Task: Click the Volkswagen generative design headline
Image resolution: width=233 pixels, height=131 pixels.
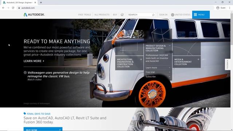Action: click(x=58, y=74)
